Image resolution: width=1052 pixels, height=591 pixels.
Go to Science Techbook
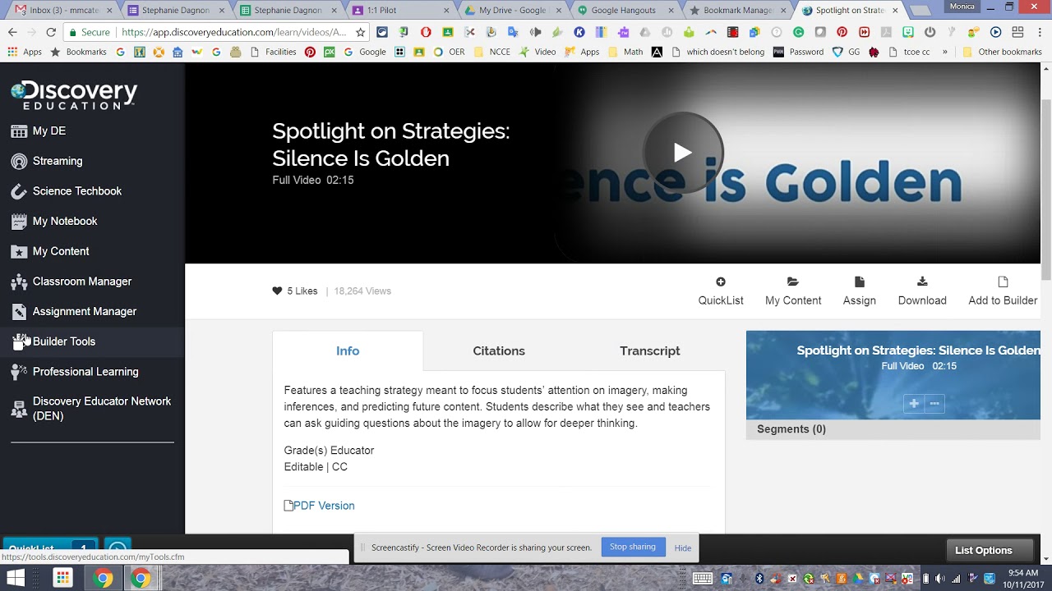[77, 191]
